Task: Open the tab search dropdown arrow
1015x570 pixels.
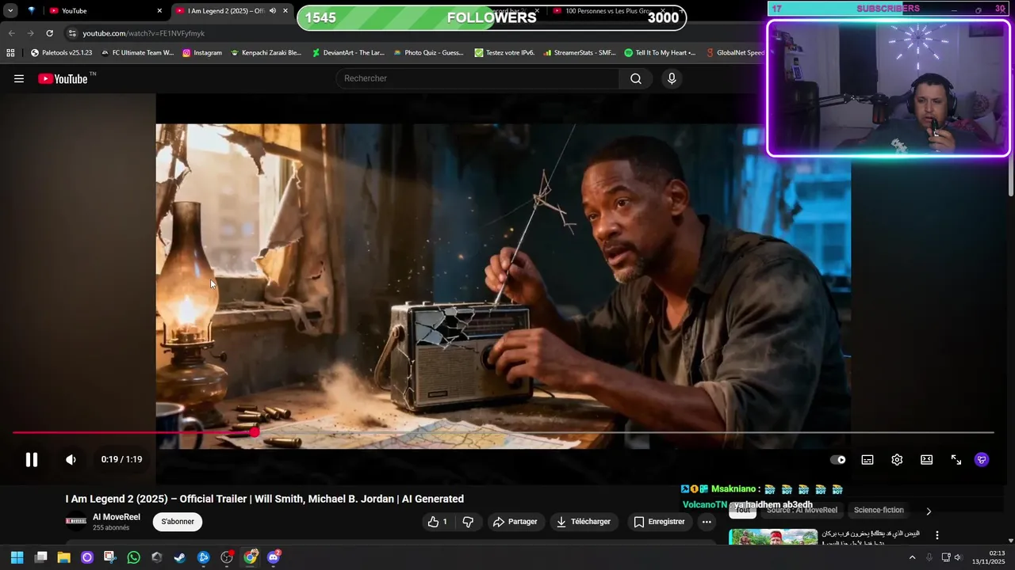Action: 10,11
